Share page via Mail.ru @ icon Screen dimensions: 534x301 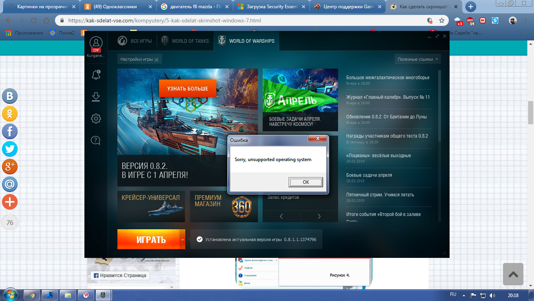[x=10, y=185]
